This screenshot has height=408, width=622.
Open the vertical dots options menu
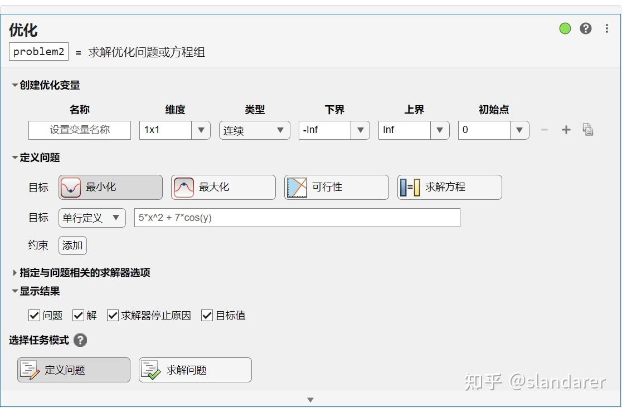tap(606, 28)
